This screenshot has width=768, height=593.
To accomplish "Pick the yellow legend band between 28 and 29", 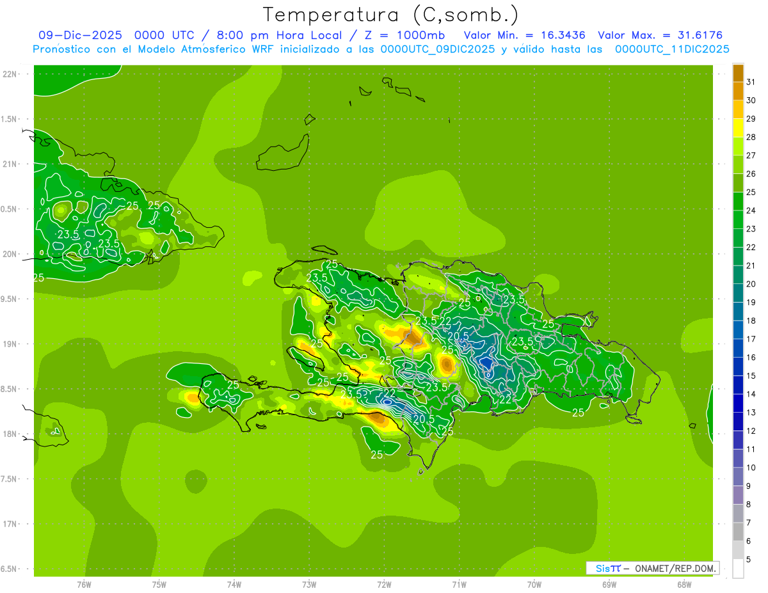I will point(738,128).
